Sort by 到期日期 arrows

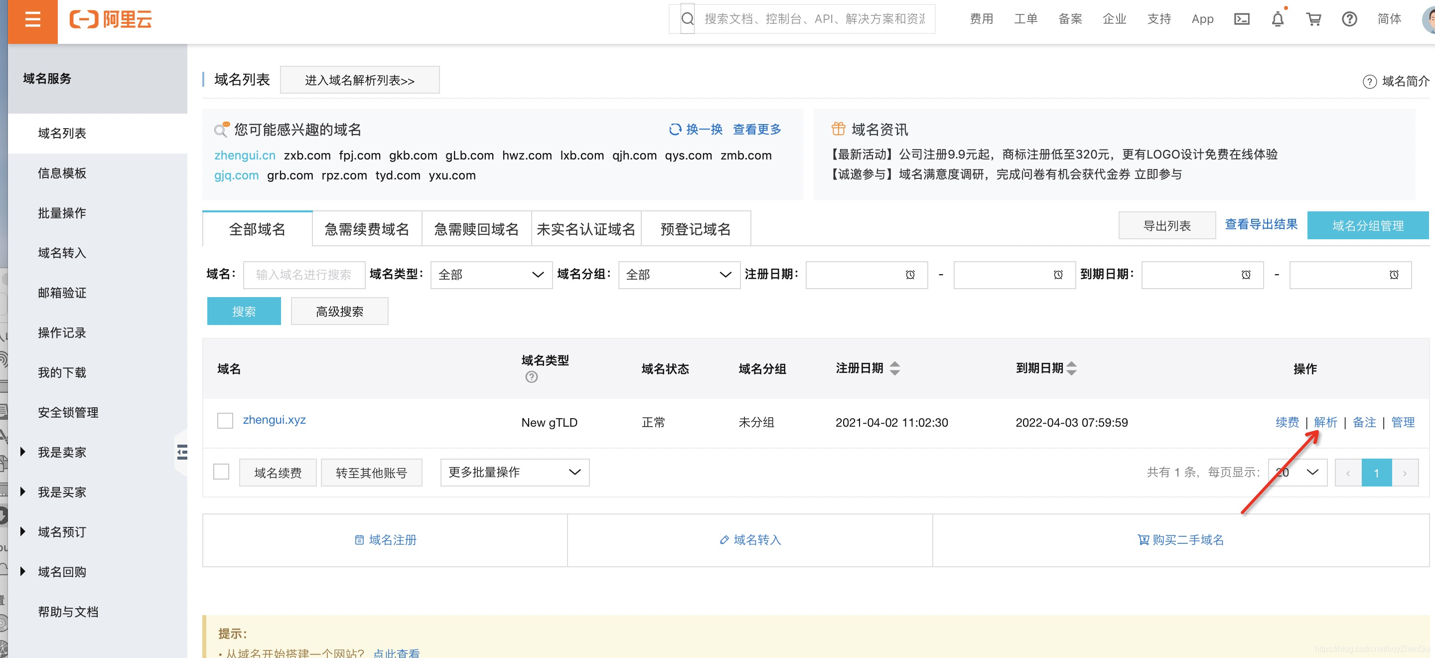pos(1071,368)
